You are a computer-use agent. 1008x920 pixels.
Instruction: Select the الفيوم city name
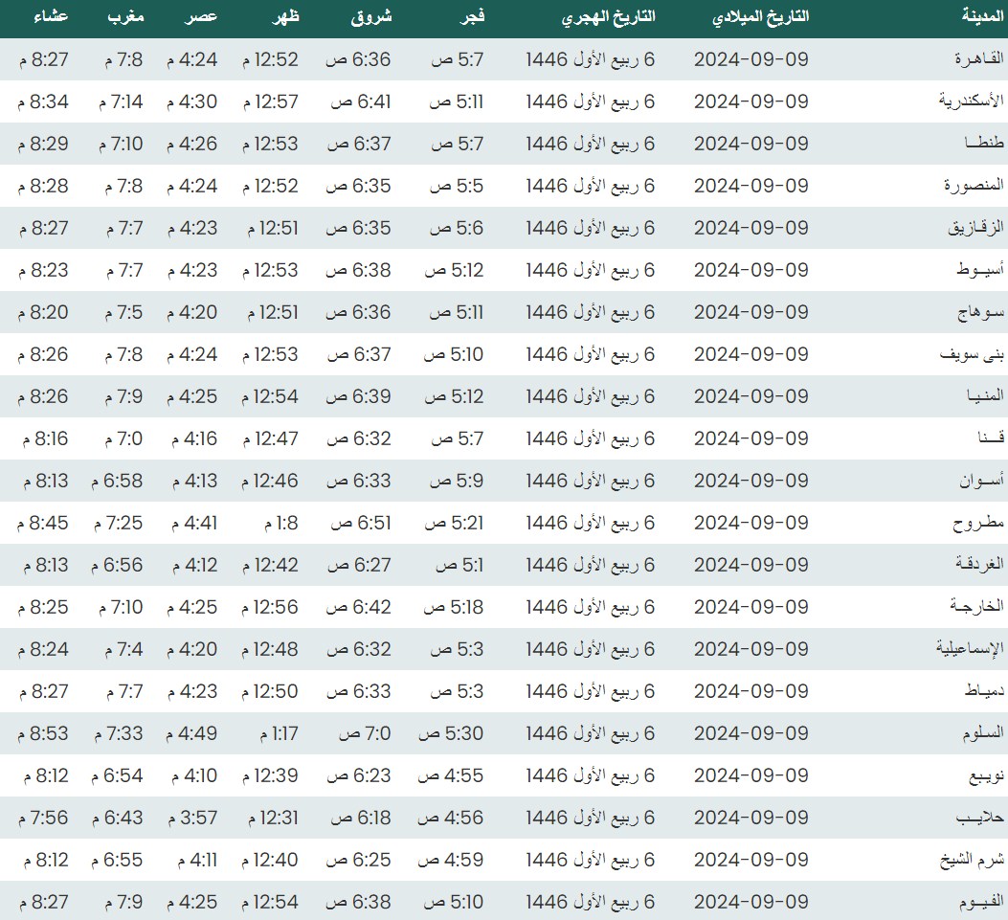click(x=978, y=902)
